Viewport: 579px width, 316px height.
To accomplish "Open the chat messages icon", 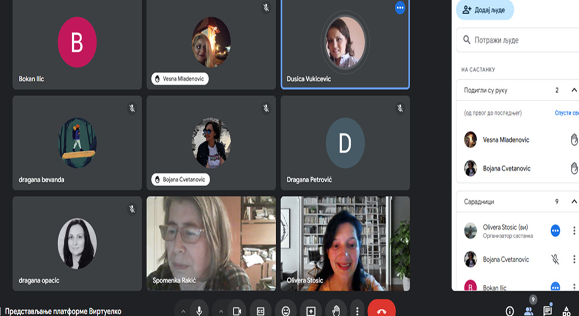I will click(548, 311).
